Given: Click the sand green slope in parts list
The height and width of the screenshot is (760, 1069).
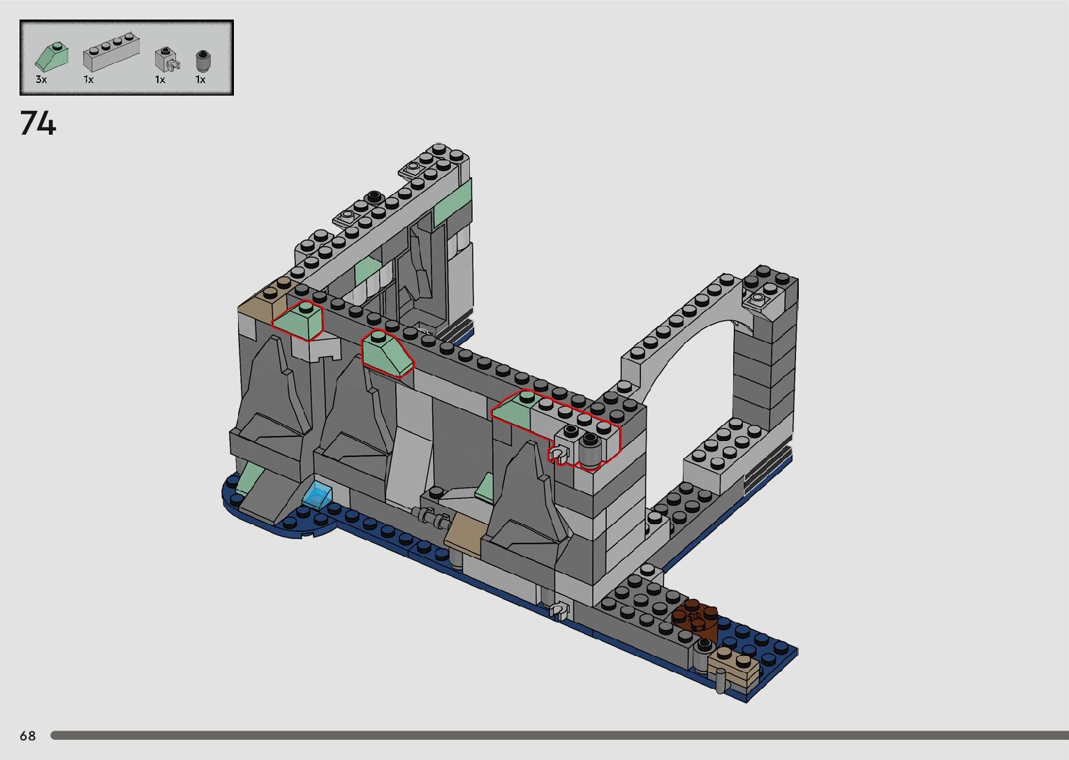Looking at the screenshot, I should click(x=52, y=57).
